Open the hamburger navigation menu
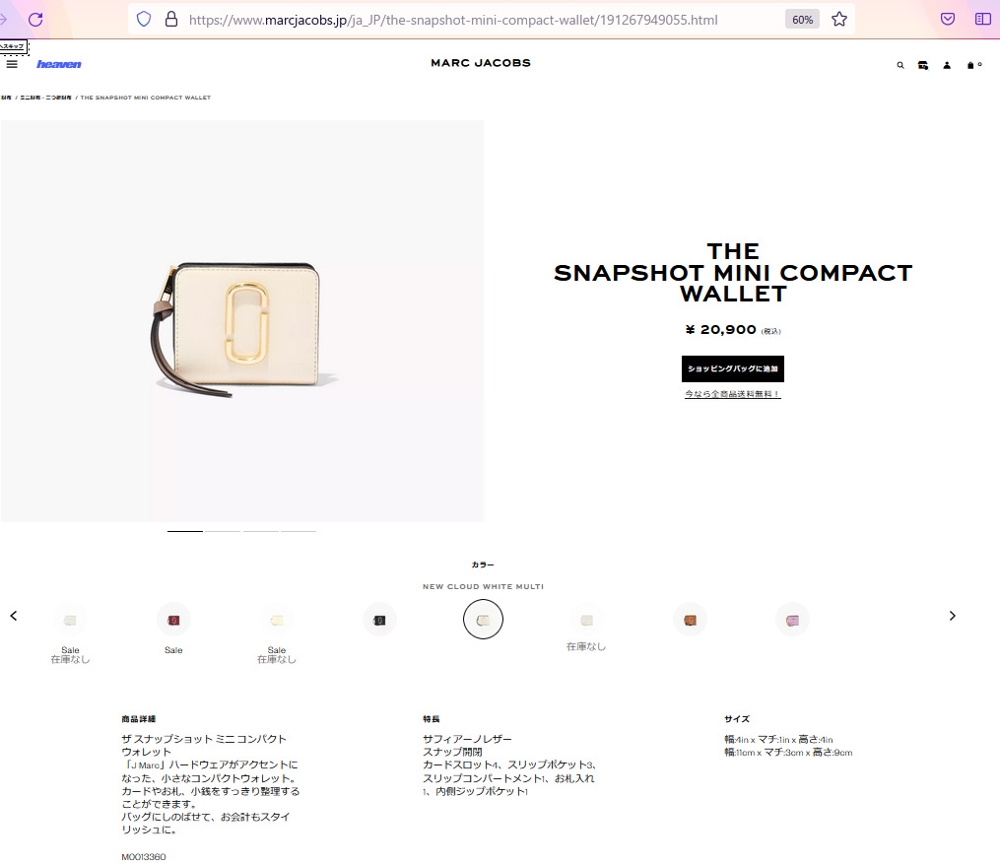This screenshot has height=863, width=1000. point(12,64)
